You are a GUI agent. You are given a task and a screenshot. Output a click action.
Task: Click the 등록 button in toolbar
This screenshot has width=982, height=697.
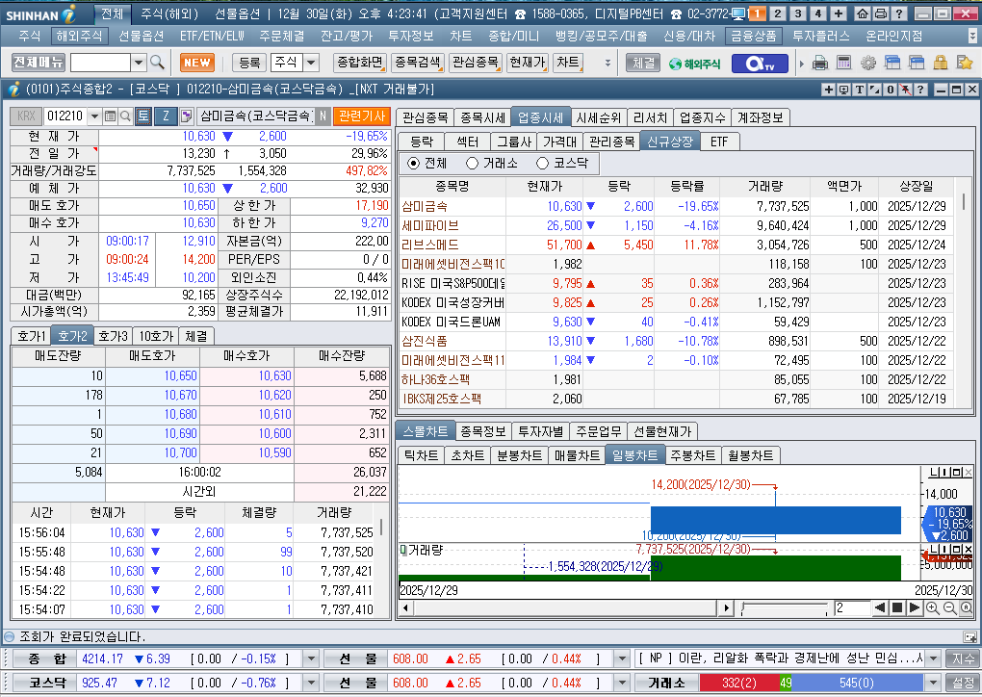[250, 62]
